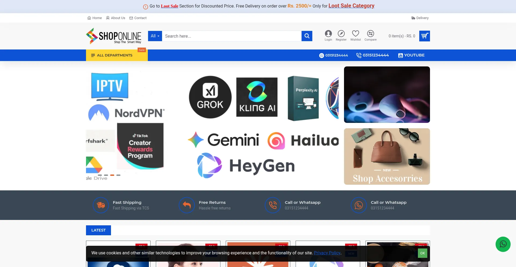Open the About Us page
Screen dimensions: 516x267
click(116, 18)
